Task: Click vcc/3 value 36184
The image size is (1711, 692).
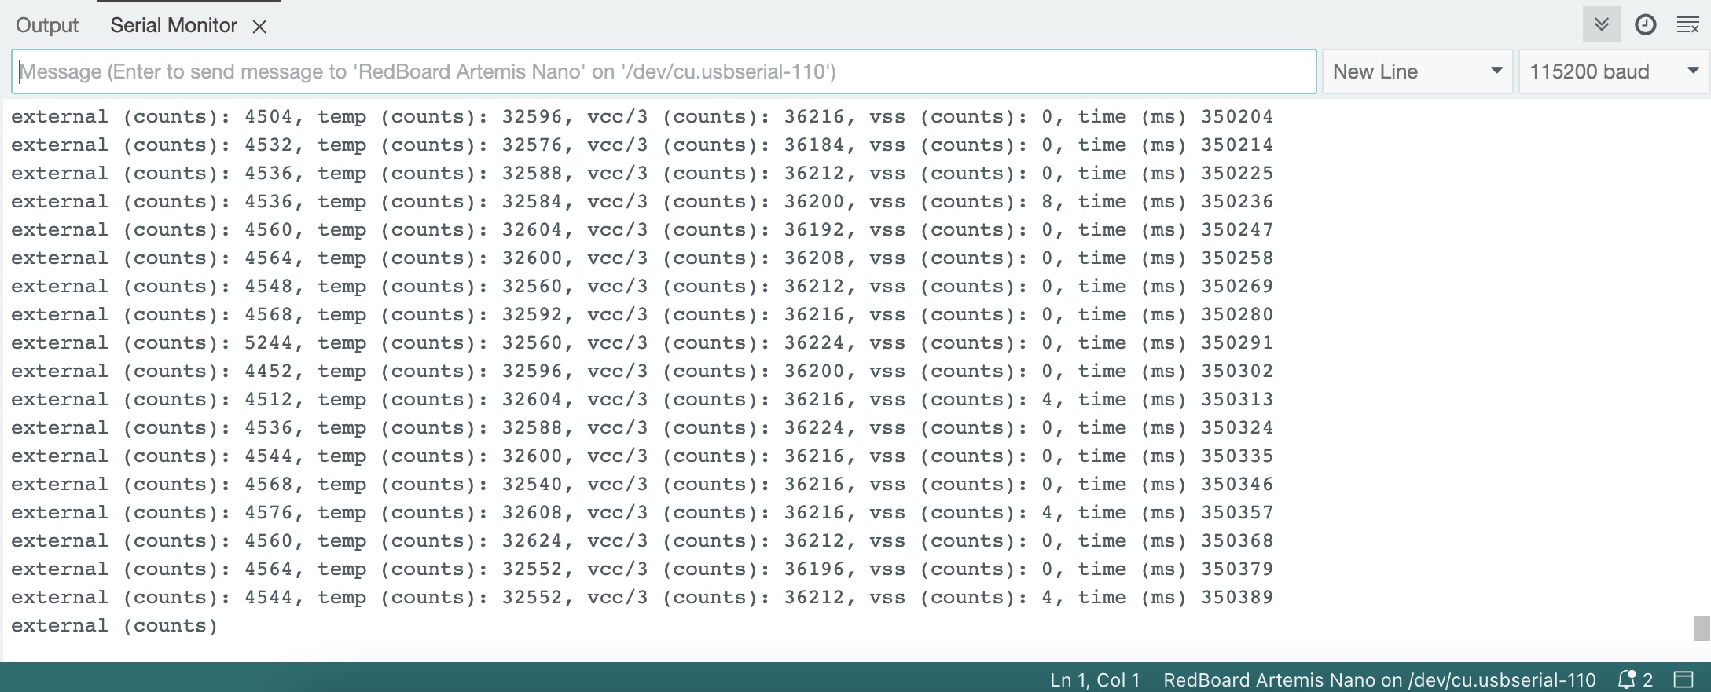Action: 814,145
